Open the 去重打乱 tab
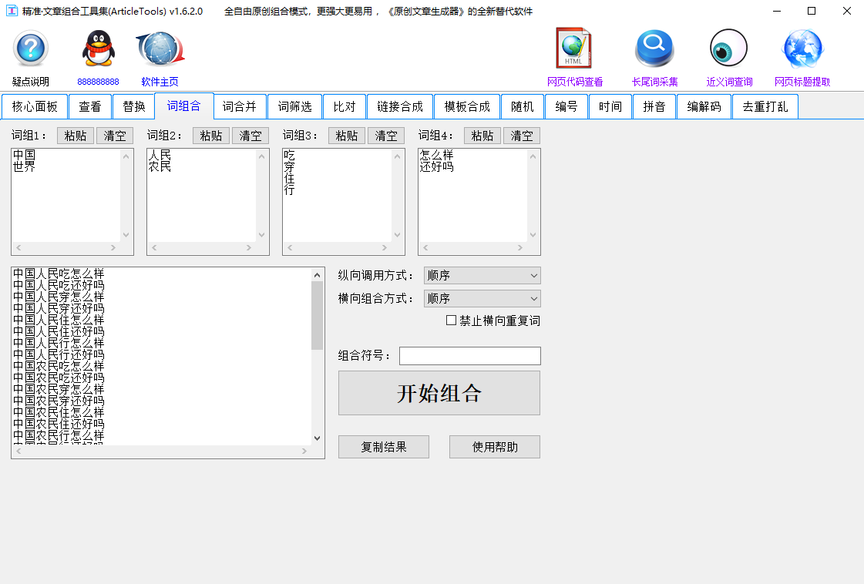The height and width of the screenshot is (584, 864). point(765,106)
